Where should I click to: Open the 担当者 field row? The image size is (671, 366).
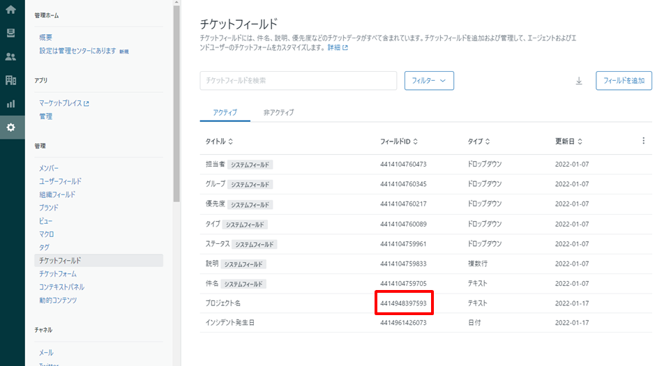tap(425, 165)
